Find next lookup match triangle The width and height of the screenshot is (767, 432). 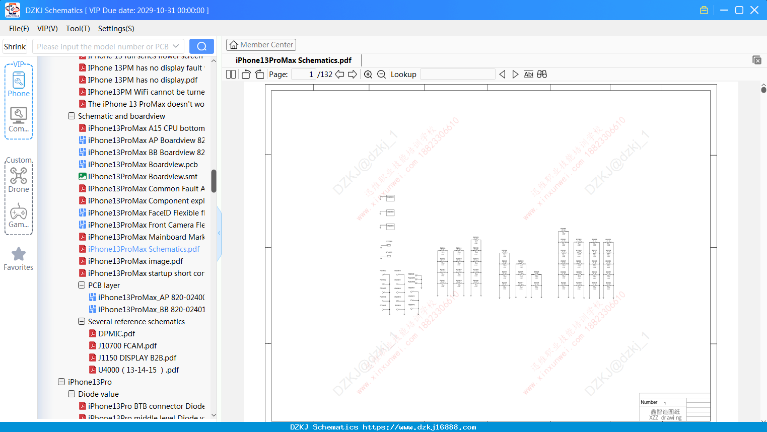[515, 75]
